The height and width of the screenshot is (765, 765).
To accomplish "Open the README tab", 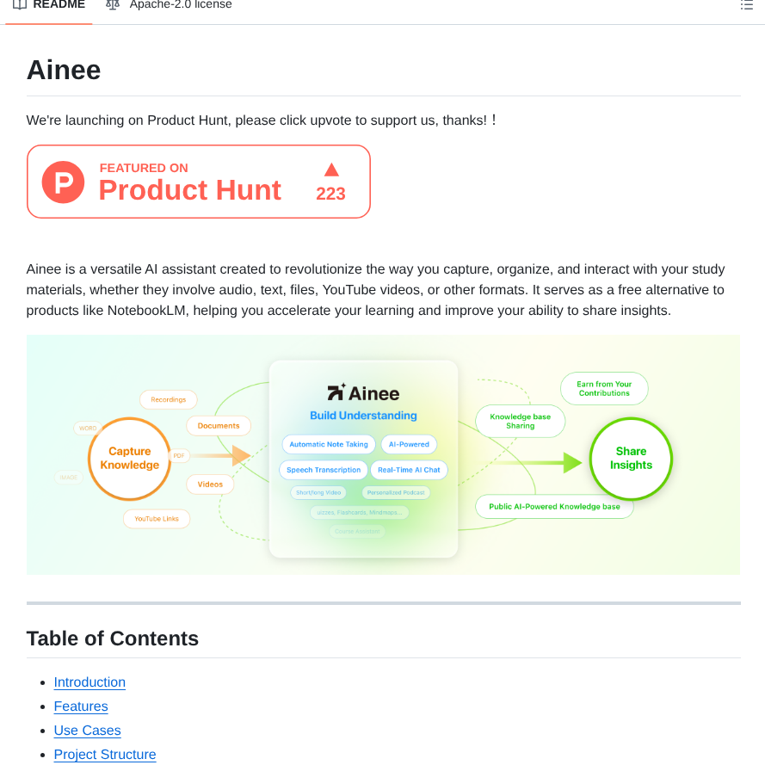I will click(x=58, y=4).
